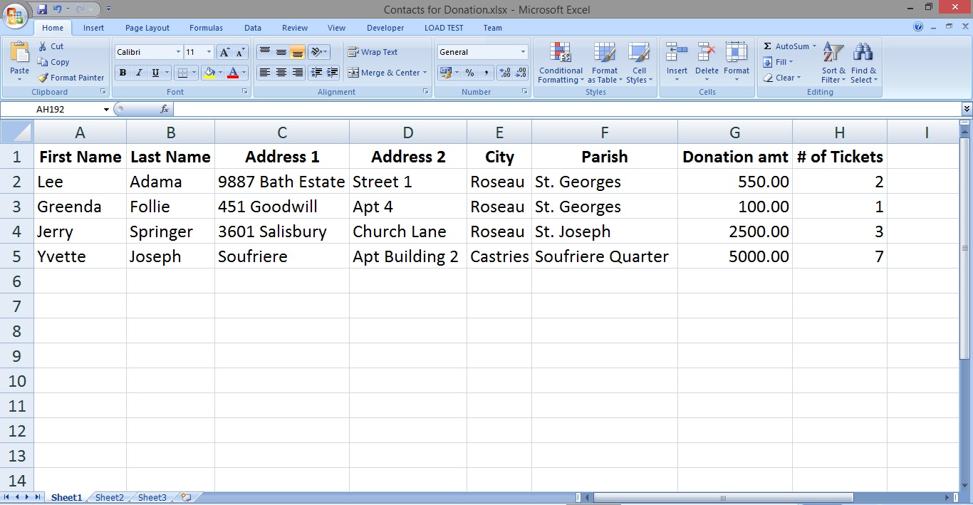
Task: Save workbook via Quick Access toolbar
Action: 42,9
